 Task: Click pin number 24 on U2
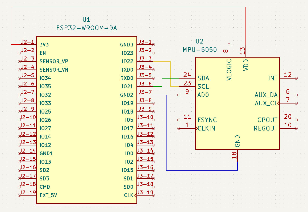[x=187, y=75]
